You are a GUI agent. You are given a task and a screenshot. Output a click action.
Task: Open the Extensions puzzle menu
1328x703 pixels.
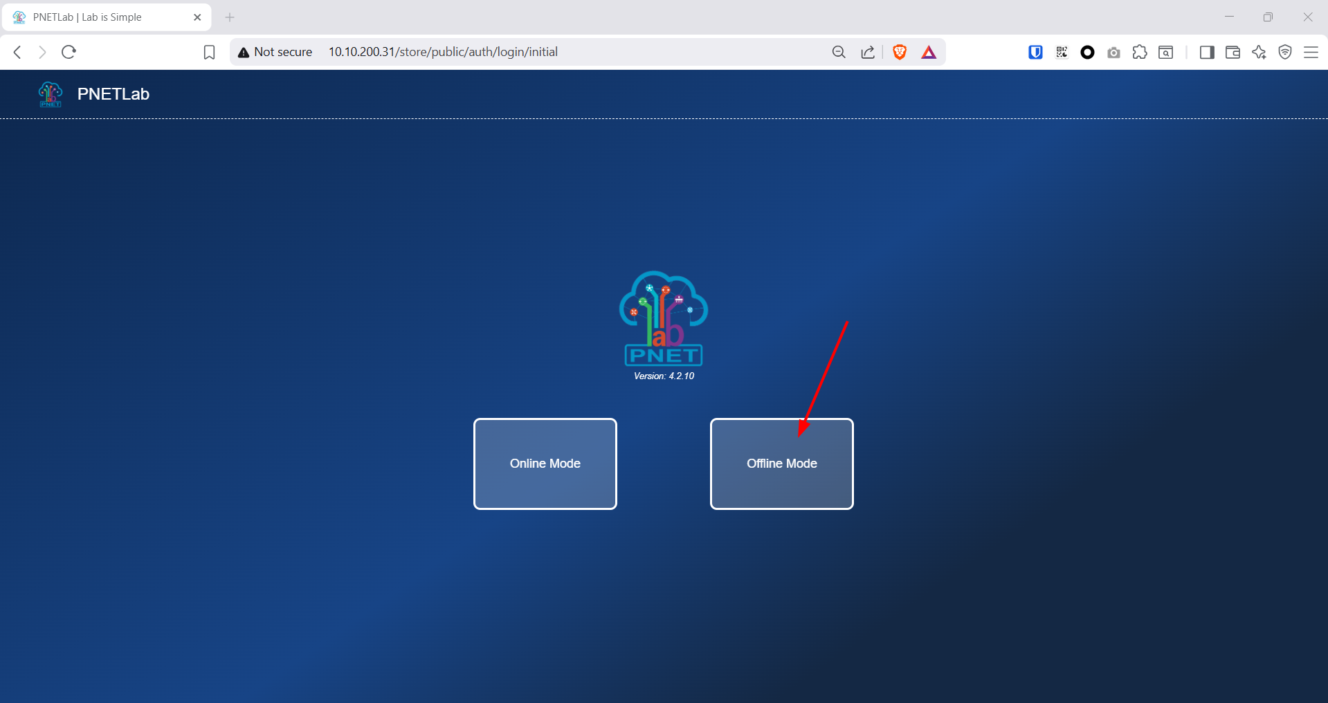tap(1140, 52)
